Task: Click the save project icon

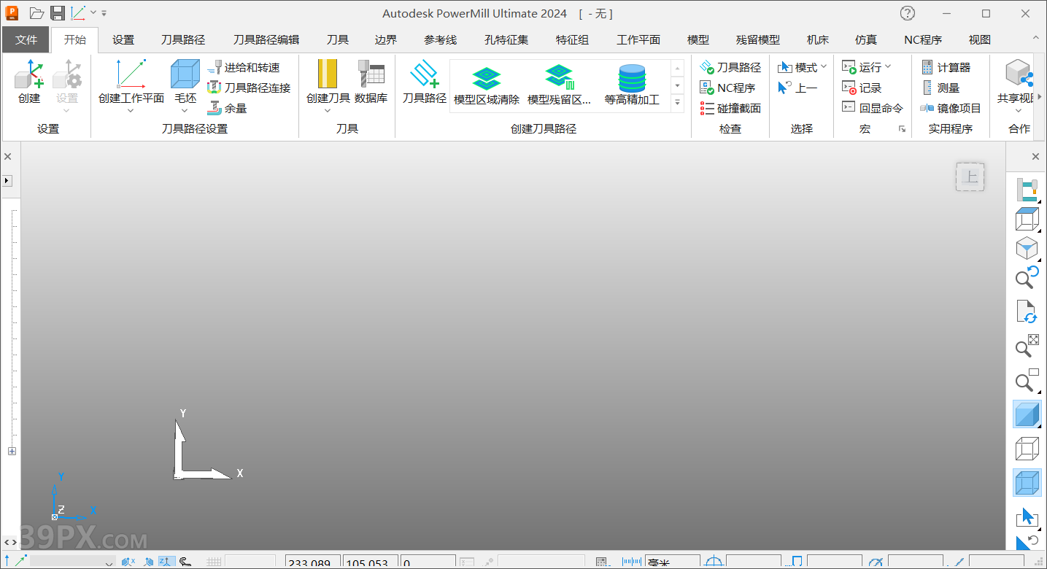Action: click(58, 13)
